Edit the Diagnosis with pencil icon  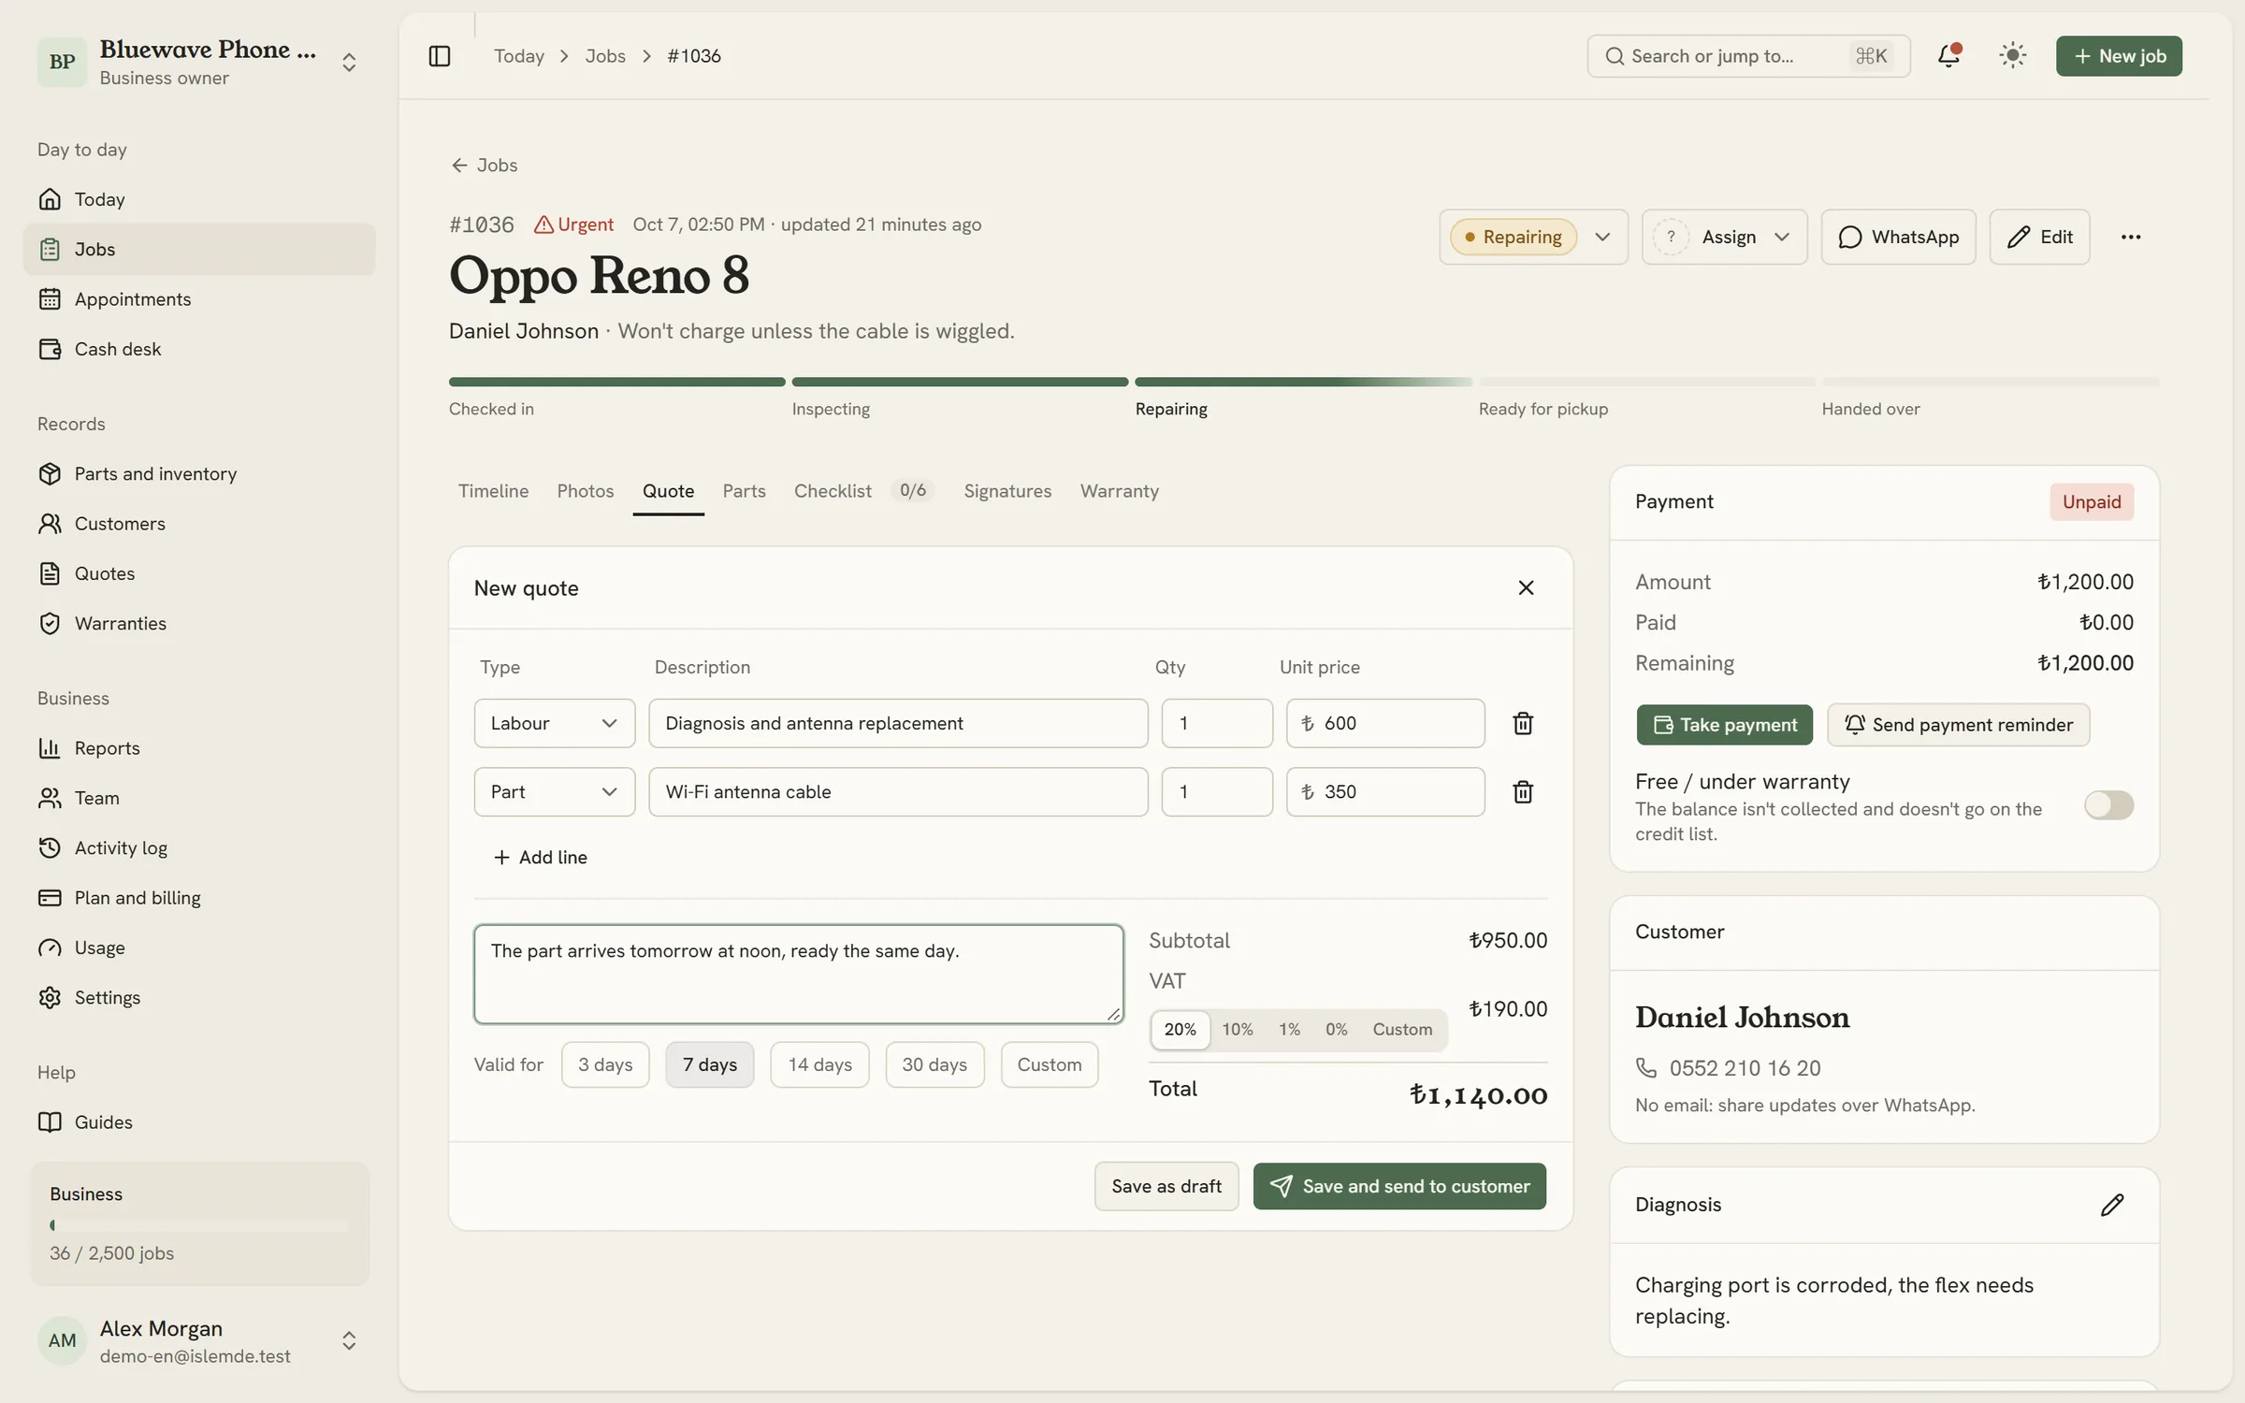2111,1205
